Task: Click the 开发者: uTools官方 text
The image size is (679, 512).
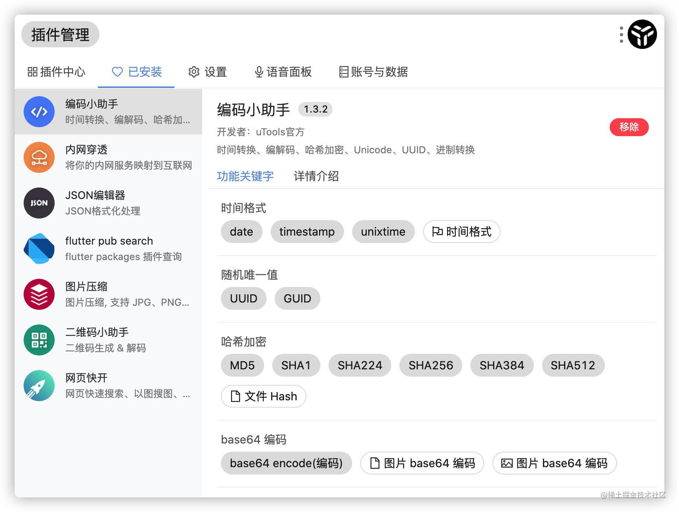Action: (x=261, y=132)
